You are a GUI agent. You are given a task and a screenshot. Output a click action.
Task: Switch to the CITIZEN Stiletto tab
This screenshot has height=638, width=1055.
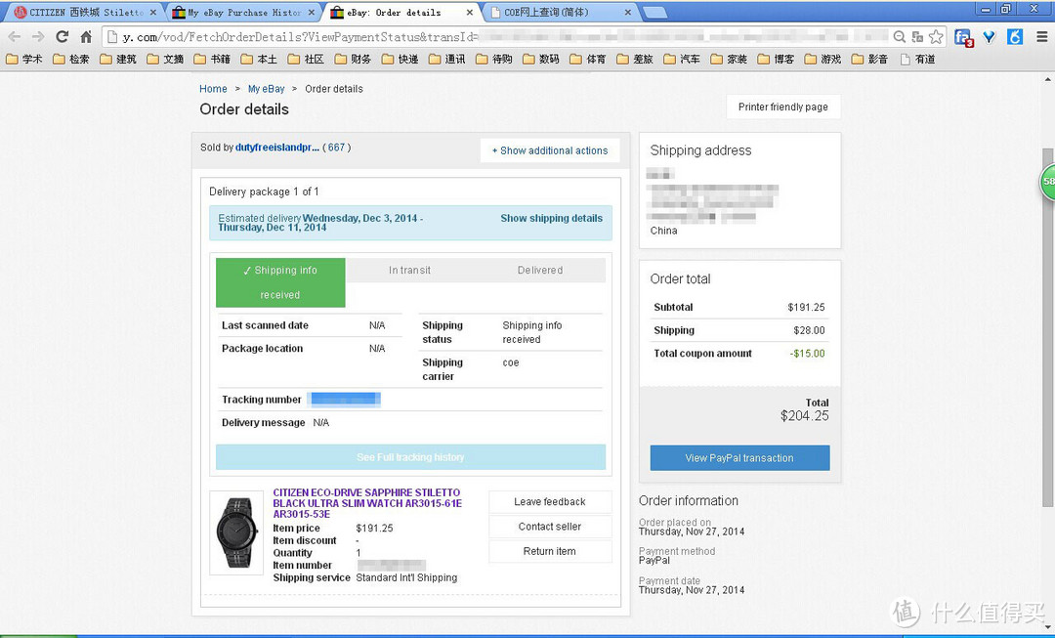tap(85, 12)
